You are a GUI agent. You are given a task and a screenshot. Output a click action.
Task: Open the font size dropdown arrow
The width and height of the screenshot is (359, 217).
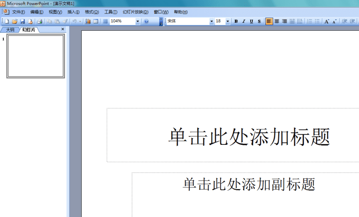[x=227, y=21]
